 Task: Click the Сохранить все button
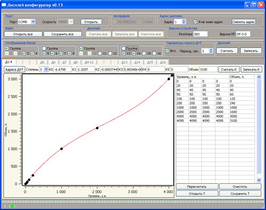click(63, 34)
